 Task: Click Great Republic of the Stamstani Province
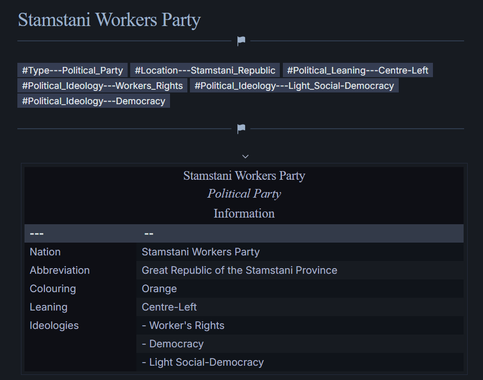[x=239, y=270]
